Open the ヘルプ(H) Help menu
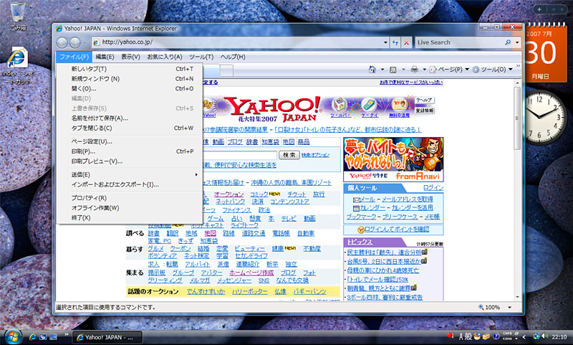 tap(233, 57)
